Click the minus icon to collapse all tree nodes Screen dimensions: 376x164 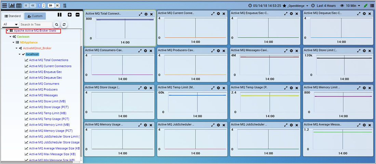[78, 15]
